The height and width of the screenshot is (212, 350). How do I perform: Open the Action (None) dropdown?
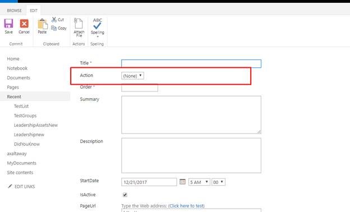[132, 76]
